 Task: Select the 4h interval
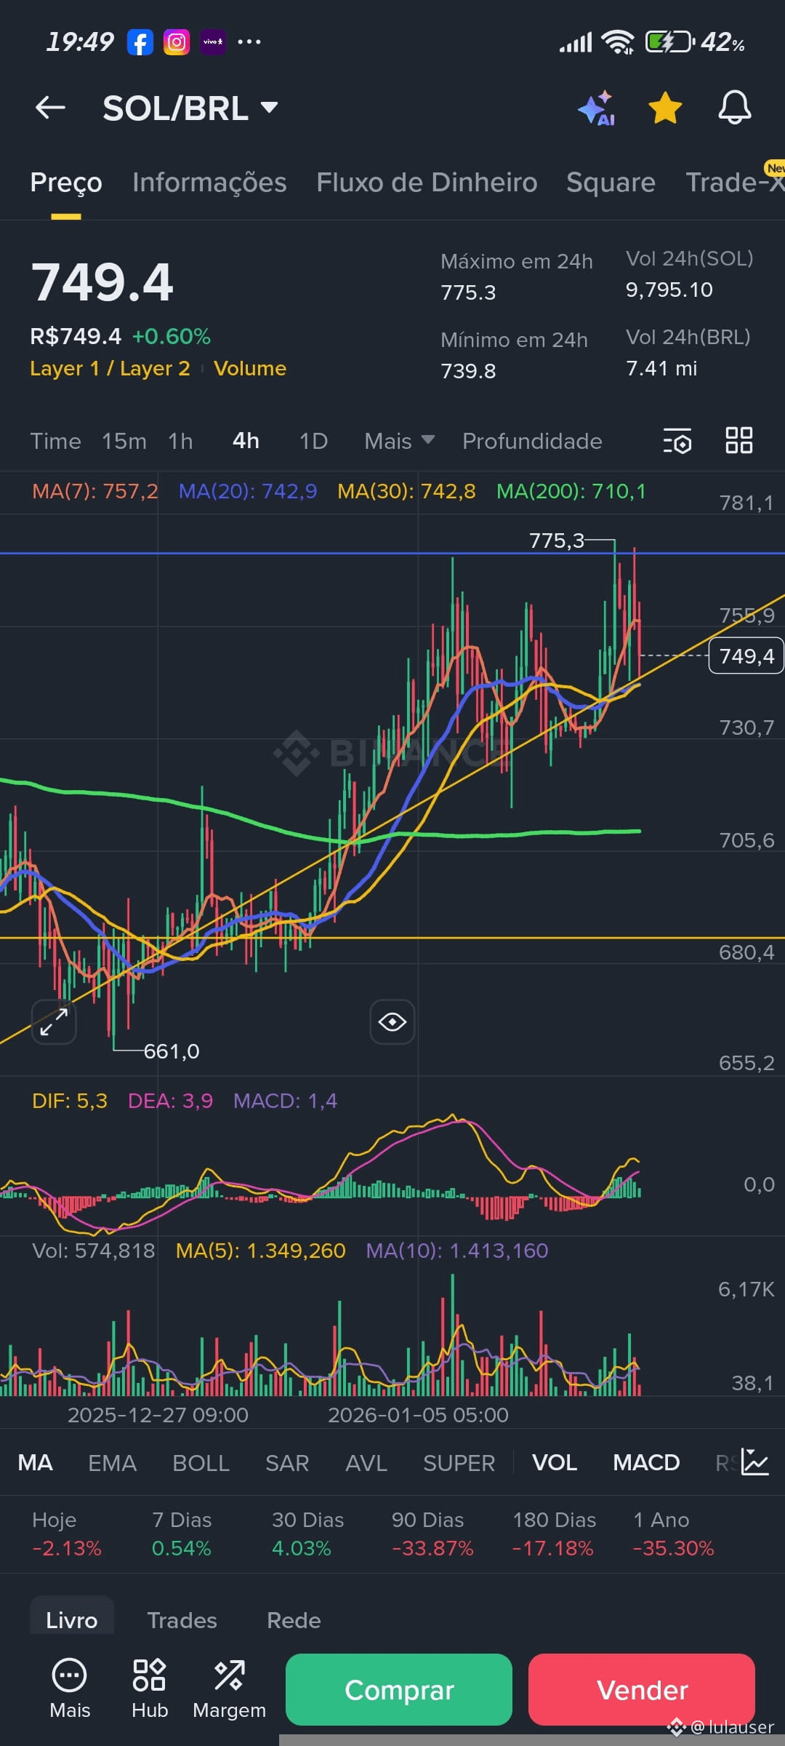(x=246, y=441)
